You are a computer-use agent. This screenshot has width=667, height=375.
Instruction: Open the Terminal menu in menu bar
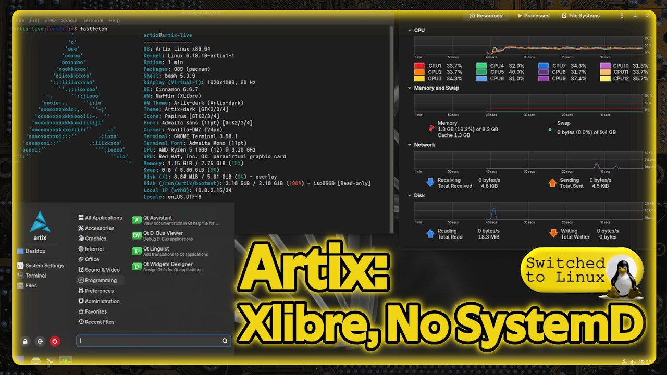tap(93, 21)
